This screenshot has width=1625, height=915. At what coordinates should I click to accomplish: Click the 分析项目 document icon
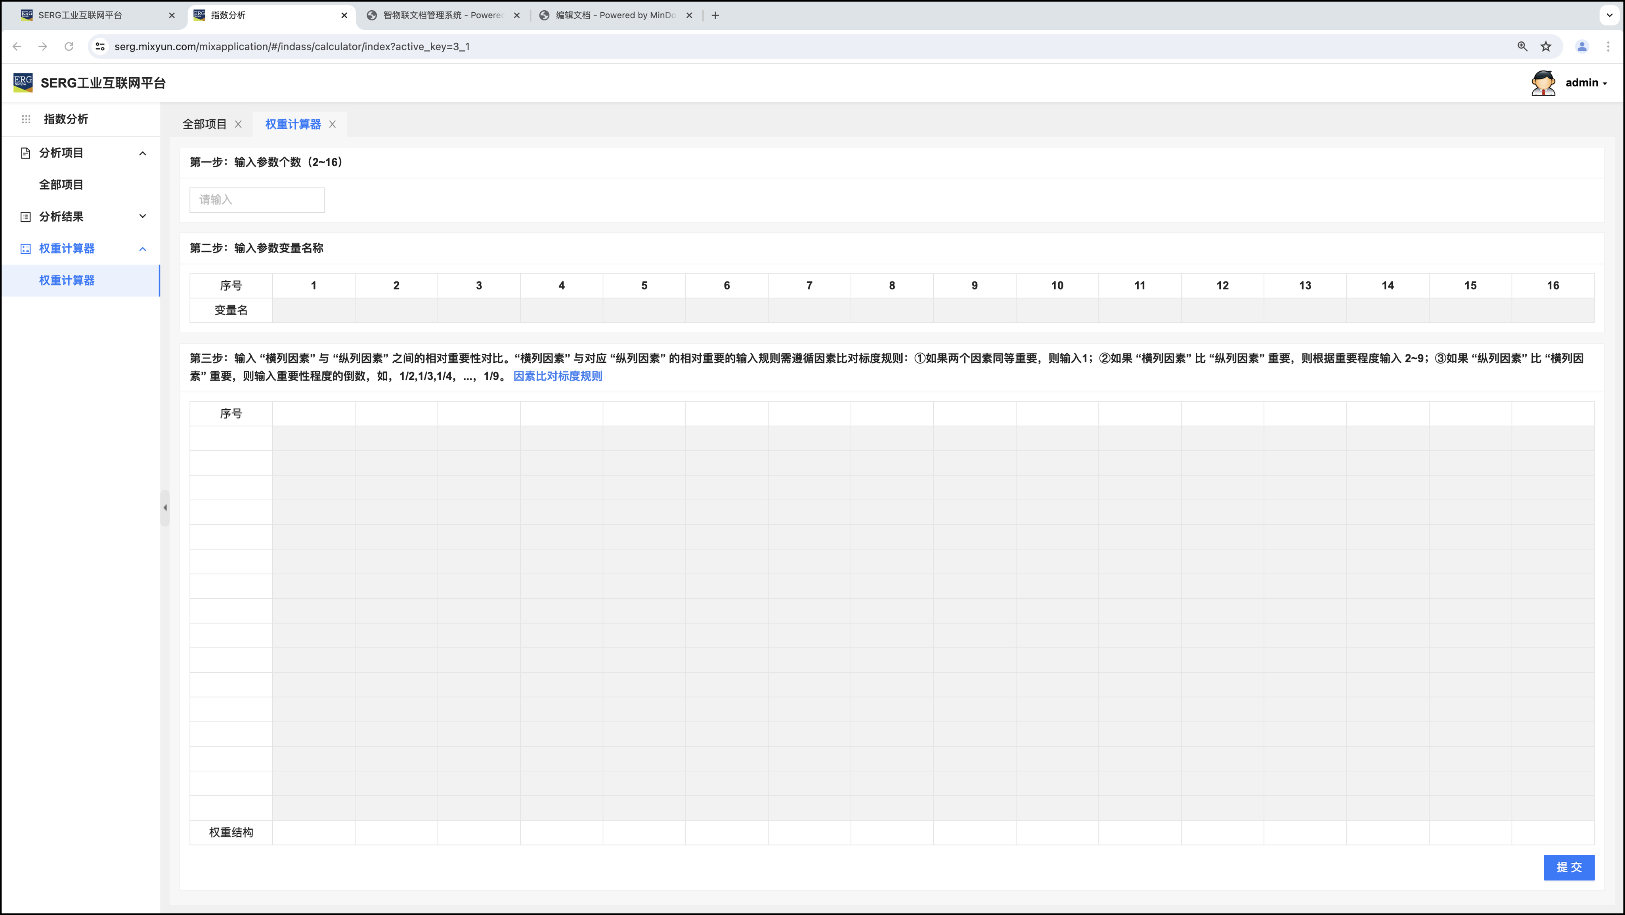25,153
